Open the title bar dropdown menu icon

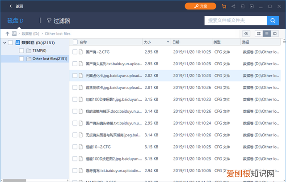pyautogui.click(x=252, y=6)
